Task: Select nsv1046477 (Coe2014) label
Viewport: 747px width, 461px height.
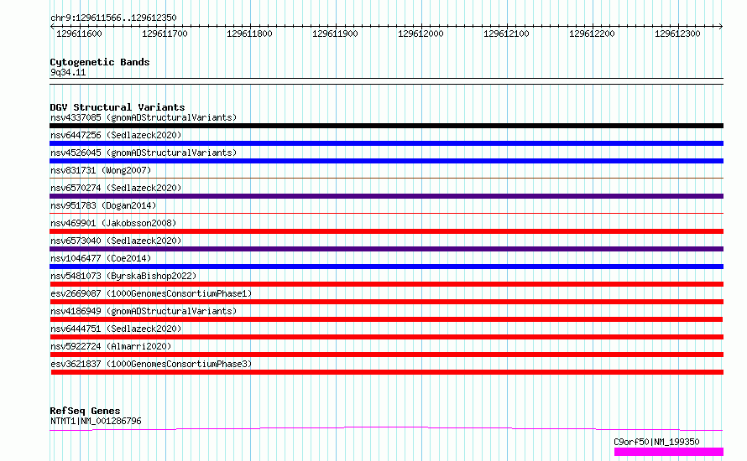Action: coord(101,258)
